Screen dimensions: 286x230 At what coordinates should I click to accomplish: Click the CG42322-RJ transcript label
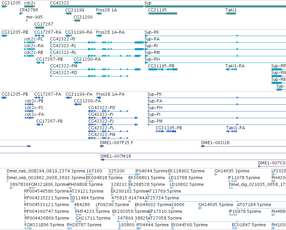pyautogui.click(x=63, y=46)
